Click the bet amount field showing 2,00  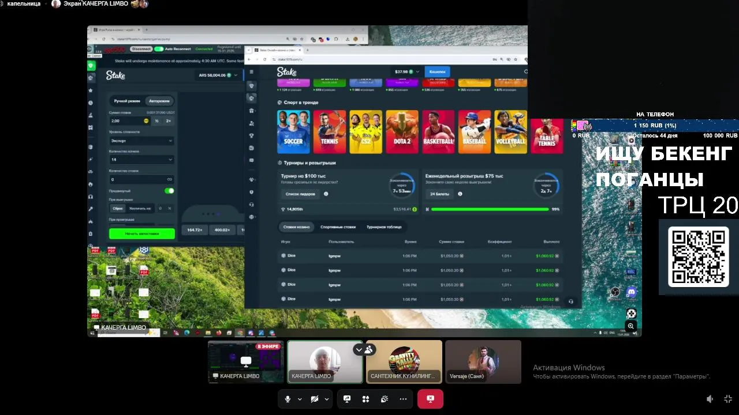[130, 121]
